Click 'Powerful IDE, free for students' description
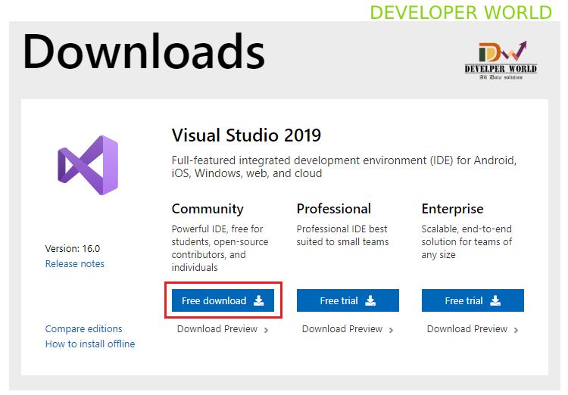 (220, 248)
